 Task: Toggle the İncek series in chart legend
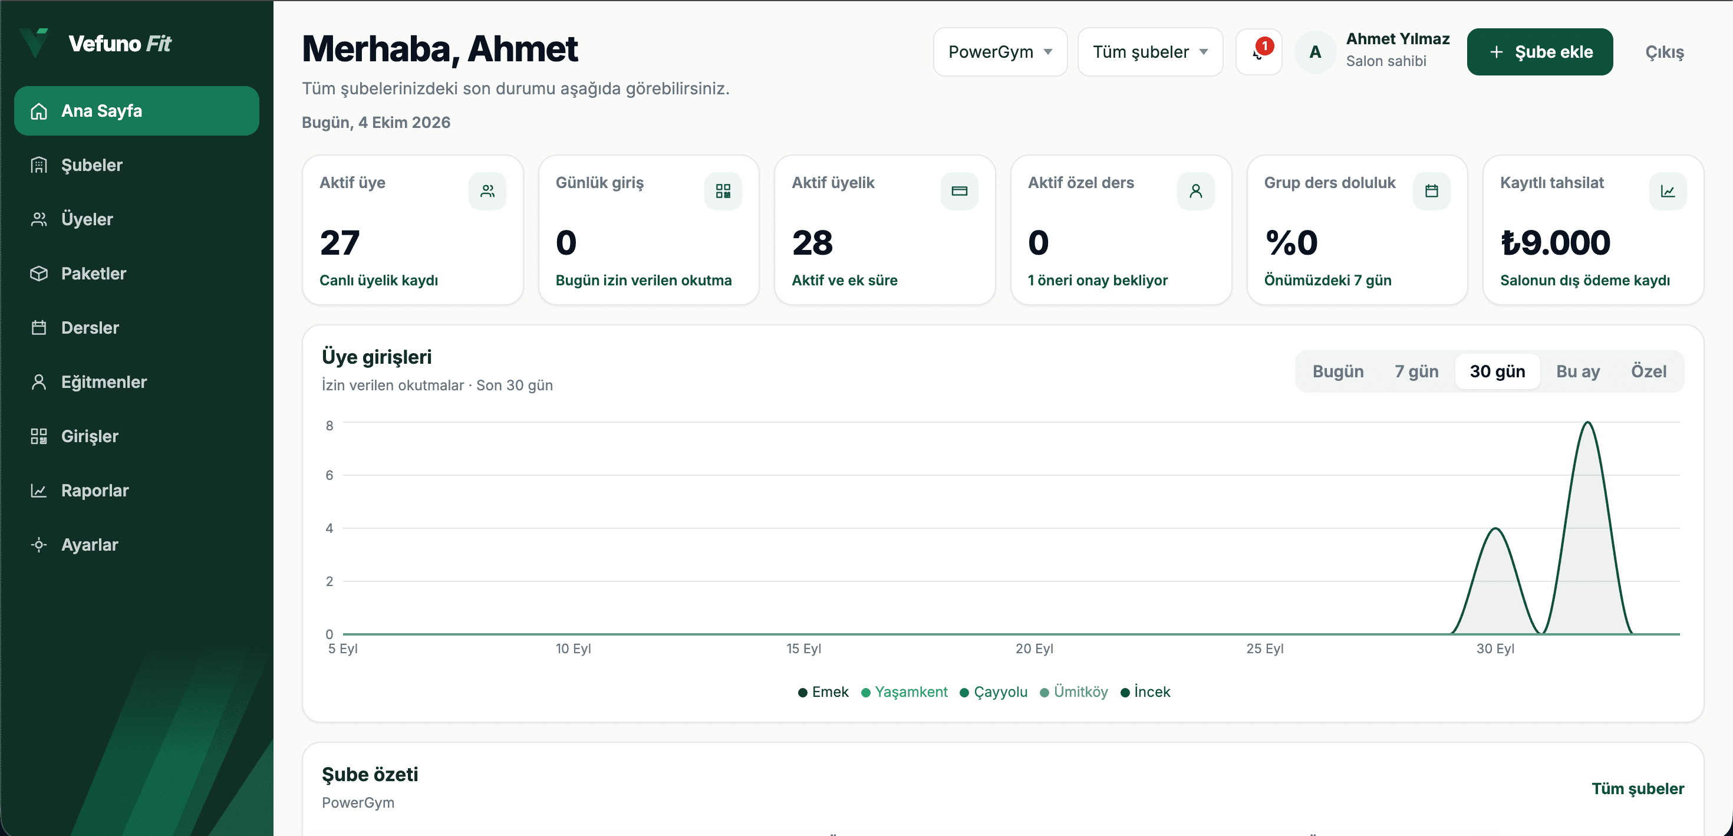click(1145, 692)
